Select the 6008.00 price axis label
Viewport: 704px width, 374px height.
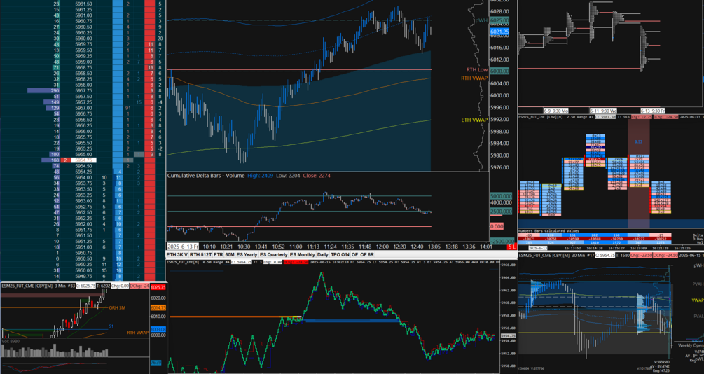(x=499, y=71)
